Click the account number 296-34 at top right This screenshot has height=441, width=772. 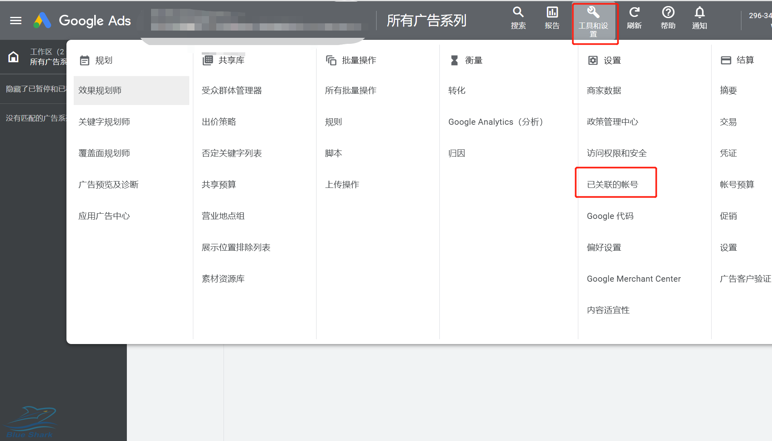pyautogui.click(x=760, y=16)
